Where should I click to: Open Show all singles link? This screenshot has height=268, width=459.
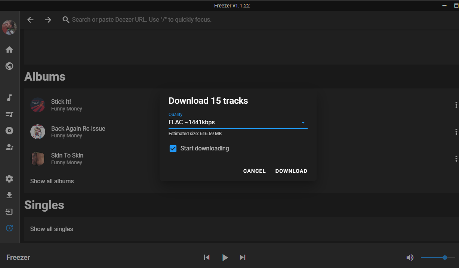click(x=52, y=229)
